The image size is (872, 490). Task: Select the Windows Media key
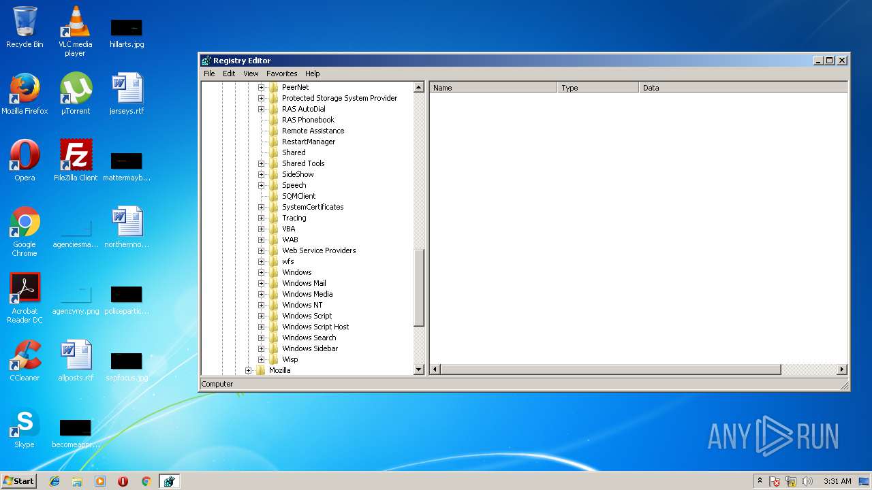point(307,294)
